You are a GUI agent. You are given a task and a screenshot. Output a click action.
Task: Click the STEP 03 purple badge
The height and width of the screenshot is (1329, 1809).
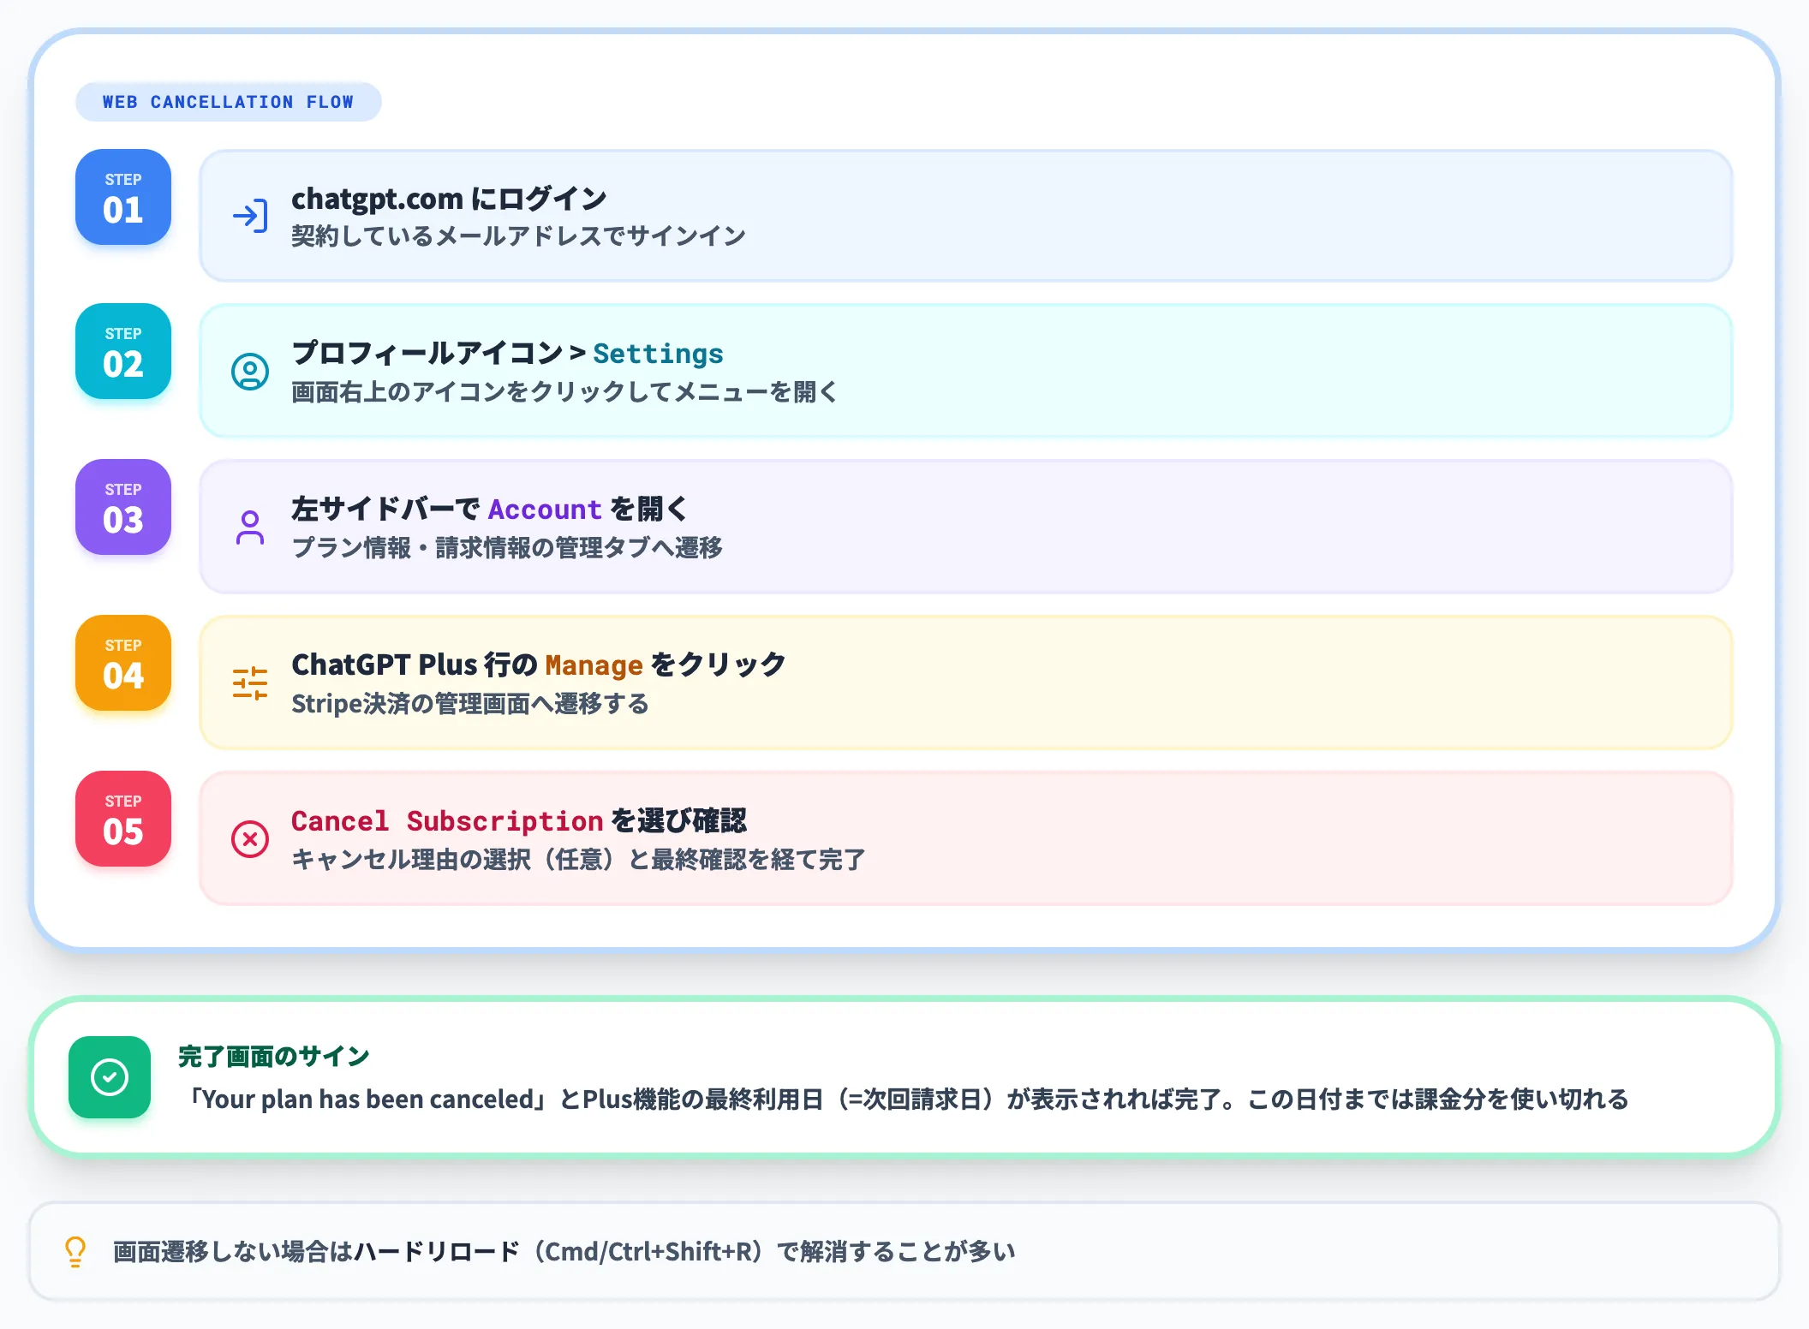pyautogui.click(x=123, y=507)
